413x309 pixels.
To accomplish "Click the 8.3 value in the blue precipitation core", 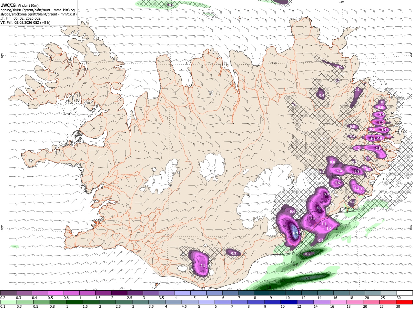I will pyautogui.click(x=295, y=233).
